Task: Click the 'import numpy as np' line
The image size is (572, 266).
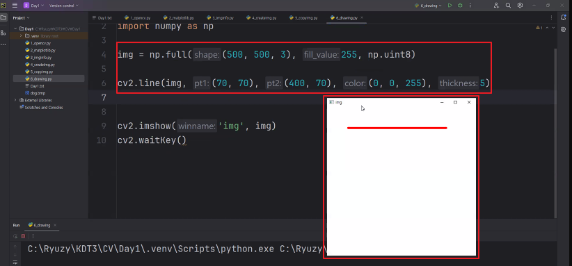Action: 165,26
